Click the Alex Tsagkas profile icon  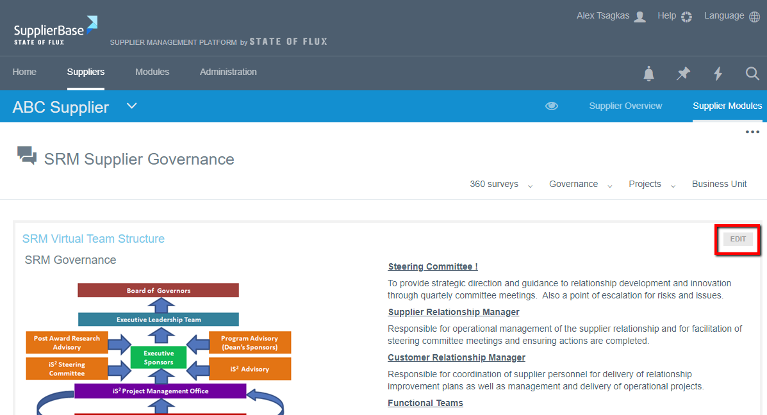(639, 15)
